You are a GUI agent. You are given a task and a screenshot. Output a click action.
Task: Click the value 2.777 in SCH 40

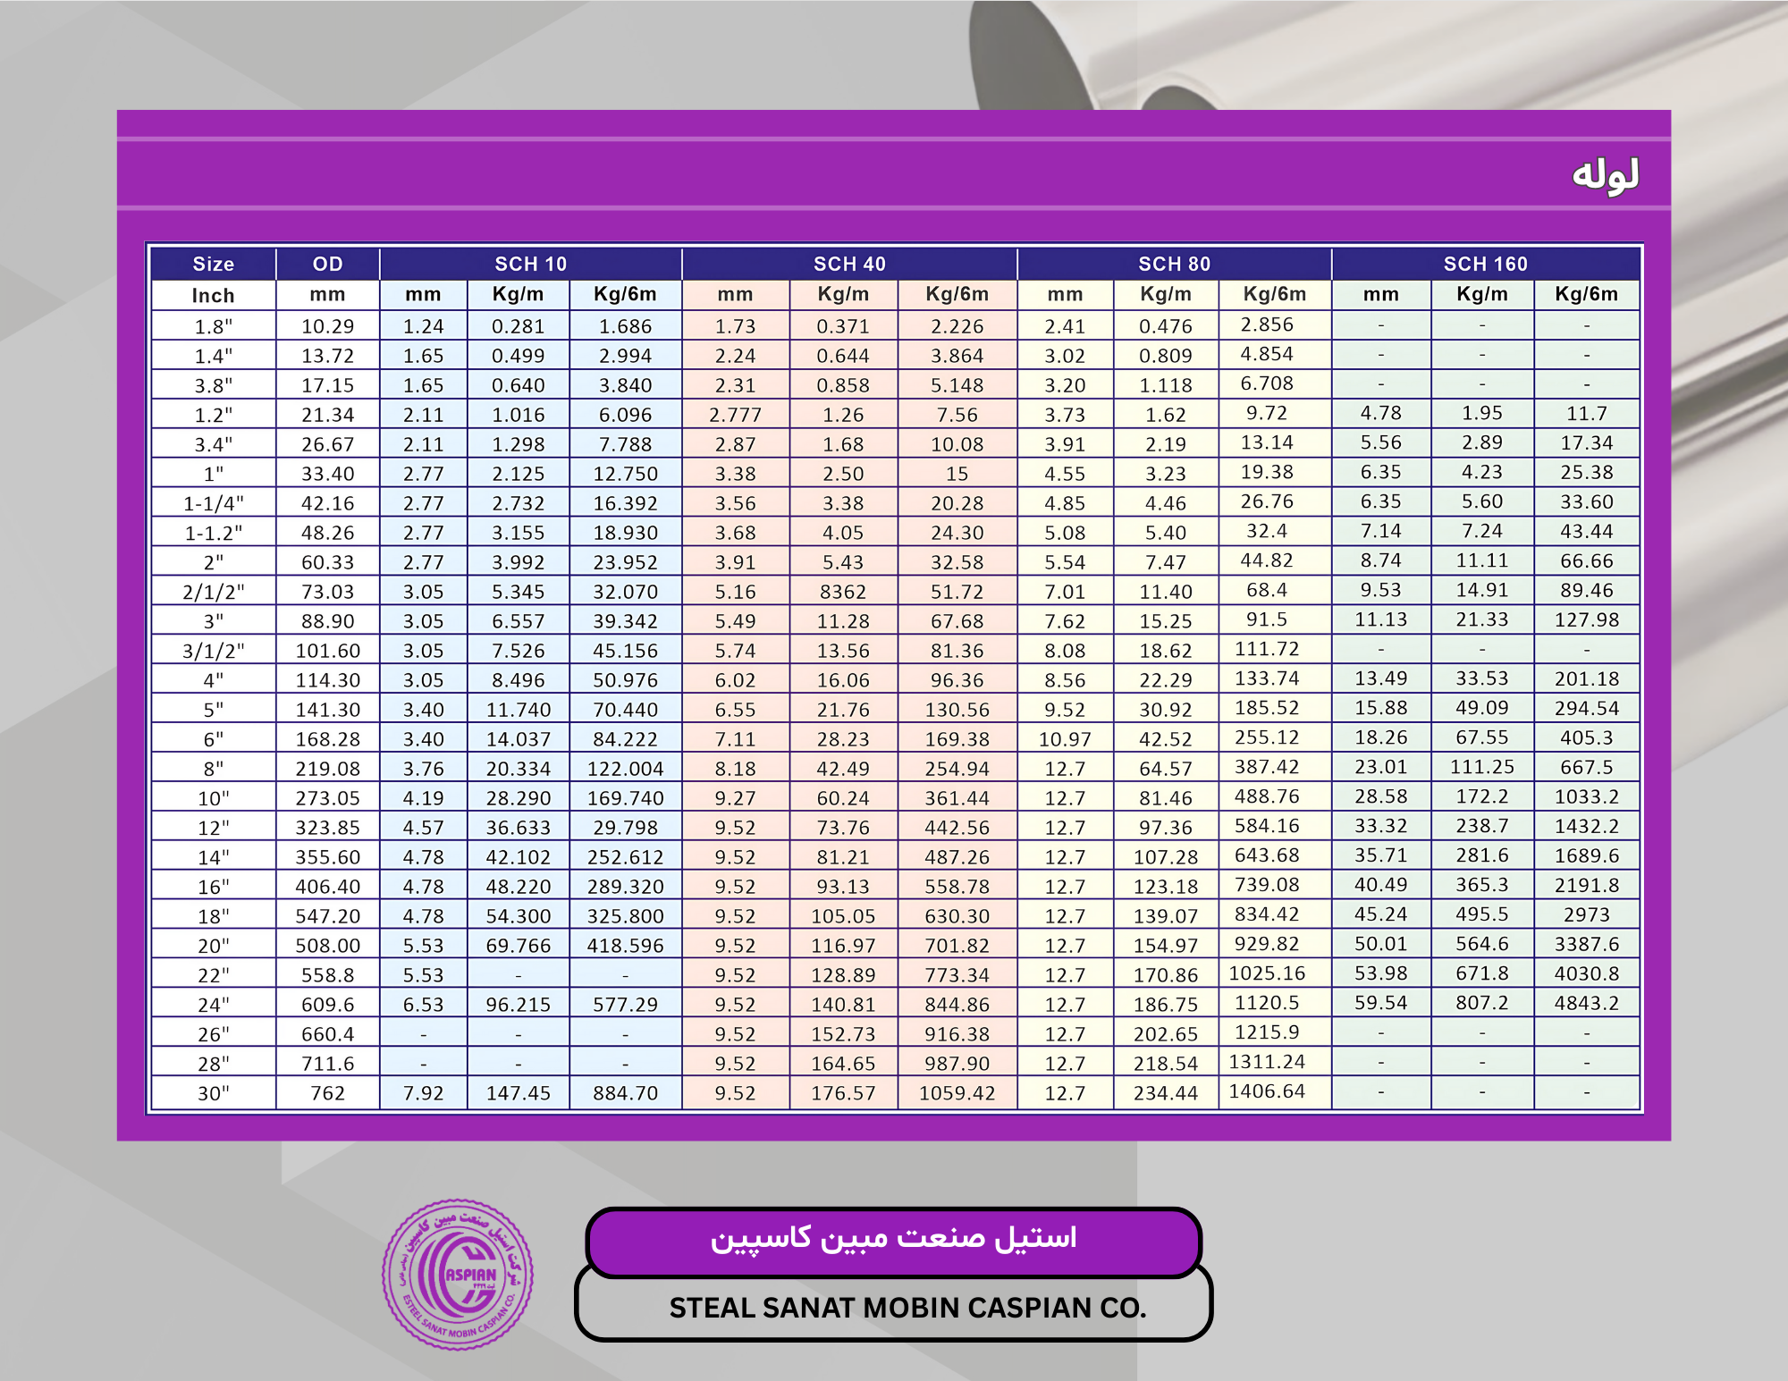tap(735, 415)
